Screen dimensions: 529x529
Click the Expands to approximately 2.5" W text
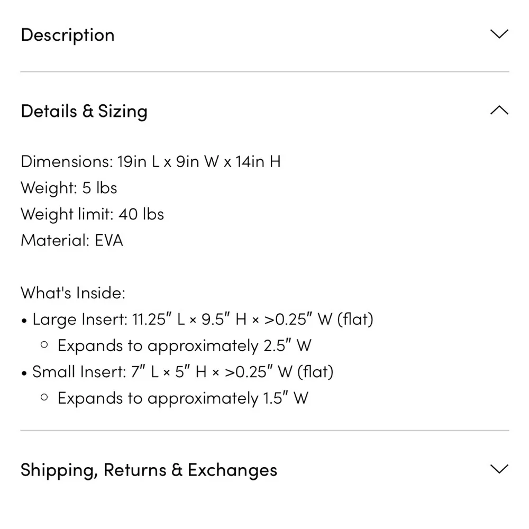tap(184, 345)
